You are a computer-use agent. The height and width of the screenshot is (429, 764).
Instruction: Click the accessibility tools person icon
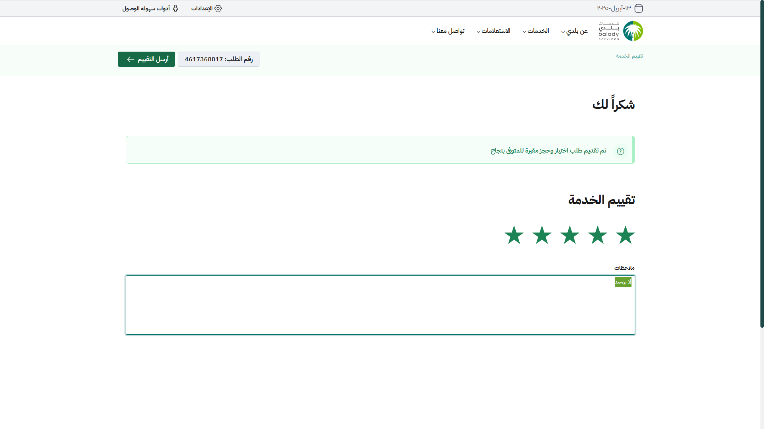(175, 8)
